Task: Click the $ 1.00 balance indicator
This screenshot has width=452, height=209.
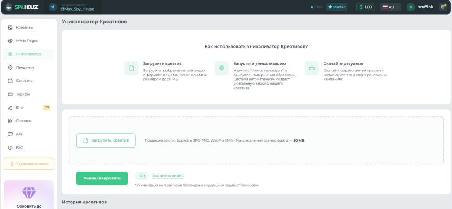Action: (365, 7)
